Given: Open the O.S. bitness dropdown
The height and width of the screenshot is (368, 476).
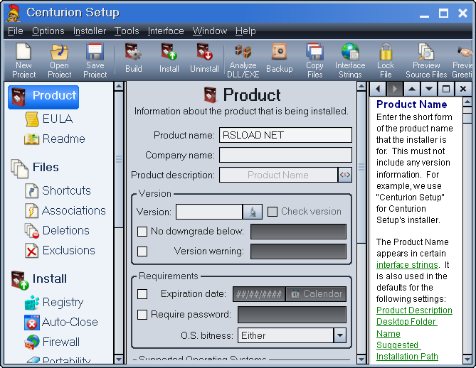Looking at the screenshot, I should tap(339, 335).
